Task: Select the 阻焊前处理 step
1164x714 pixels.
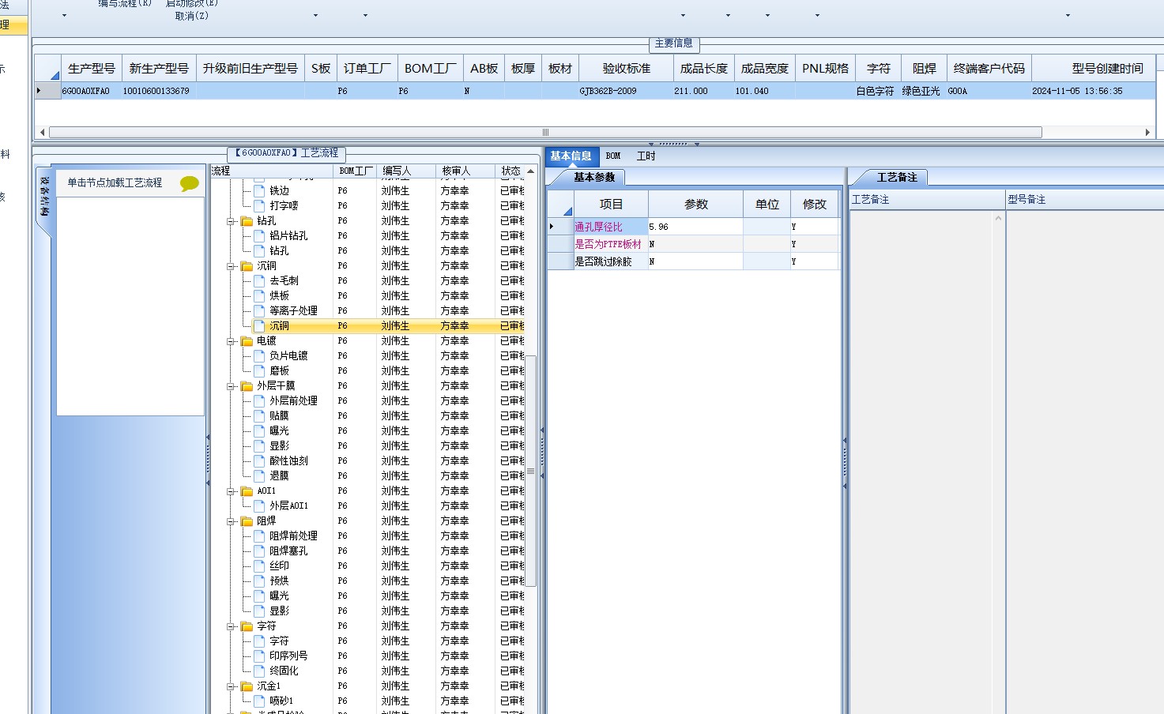Action: (x=293, y=535)
